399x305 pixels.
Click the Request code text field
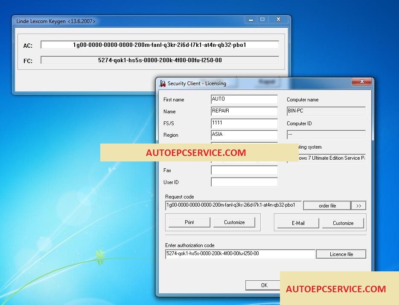[233, 205]
